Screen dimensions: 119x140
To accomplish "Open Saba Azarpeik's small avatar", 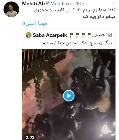I will [29, 35].
